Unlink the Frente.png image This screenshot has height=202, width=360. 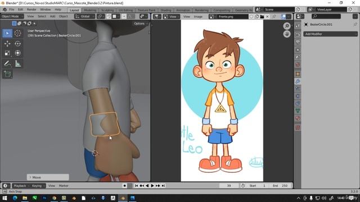coord(267,16)
